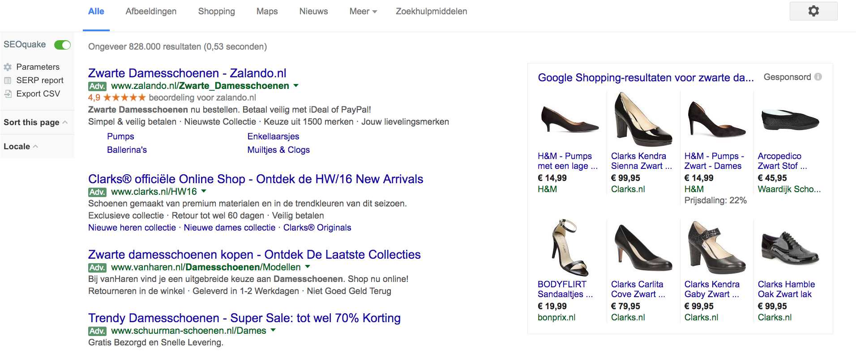
Task: Open the settings gear menu
Action: (813, 11)
